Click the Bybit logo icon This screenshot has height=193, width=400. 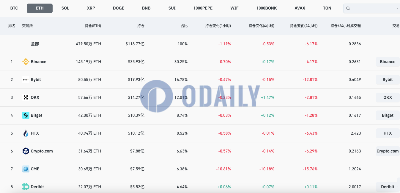pyautogui.click(x=26, y=80)
